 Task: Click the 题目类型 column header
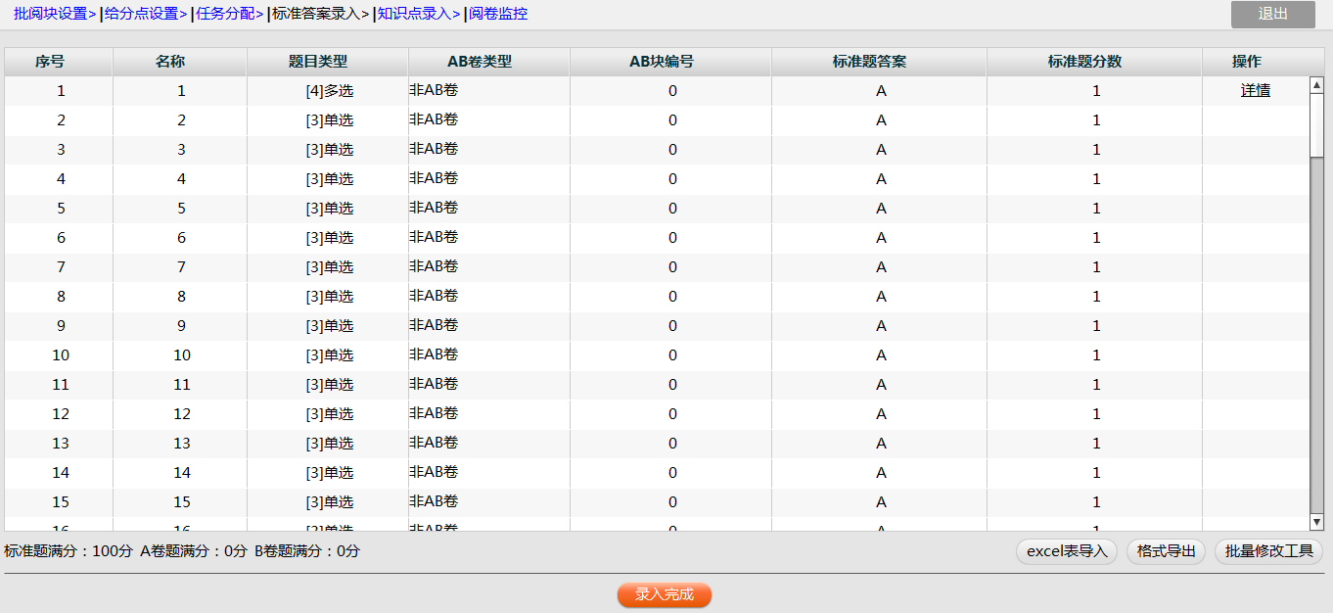click(317, 62)
